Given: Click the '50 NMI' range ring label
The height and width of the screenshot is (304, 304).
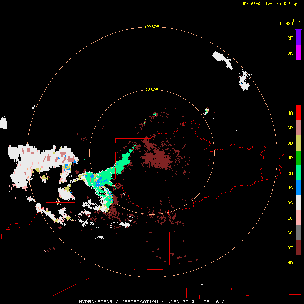Looking at the screenshot, I should pyautogui.click(x=152, y=89).
